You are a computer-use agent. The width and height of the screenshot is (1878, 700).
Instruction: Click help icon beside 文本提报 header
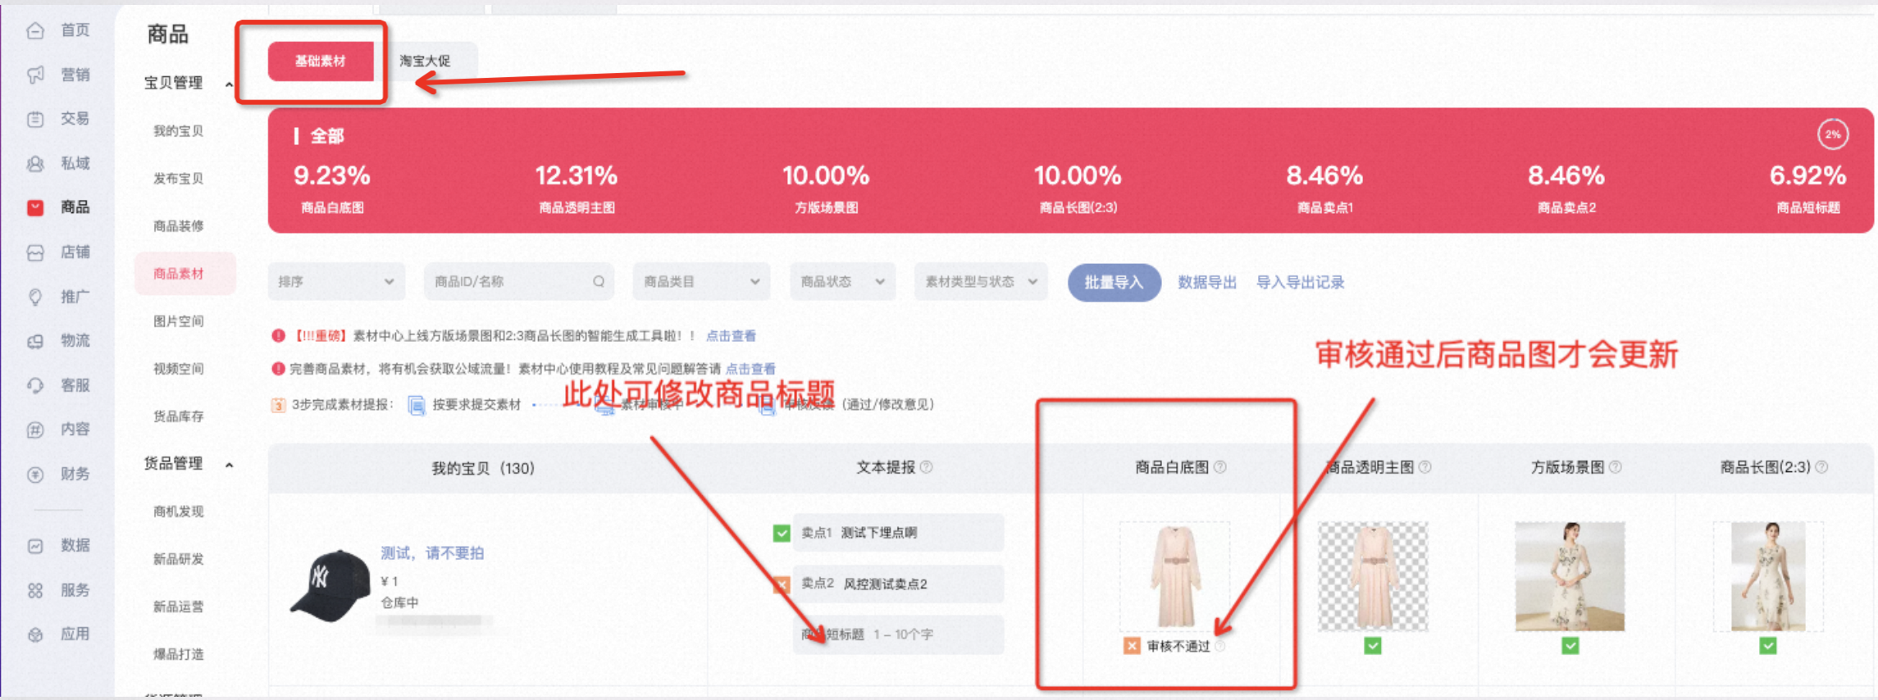coord(927,467)
